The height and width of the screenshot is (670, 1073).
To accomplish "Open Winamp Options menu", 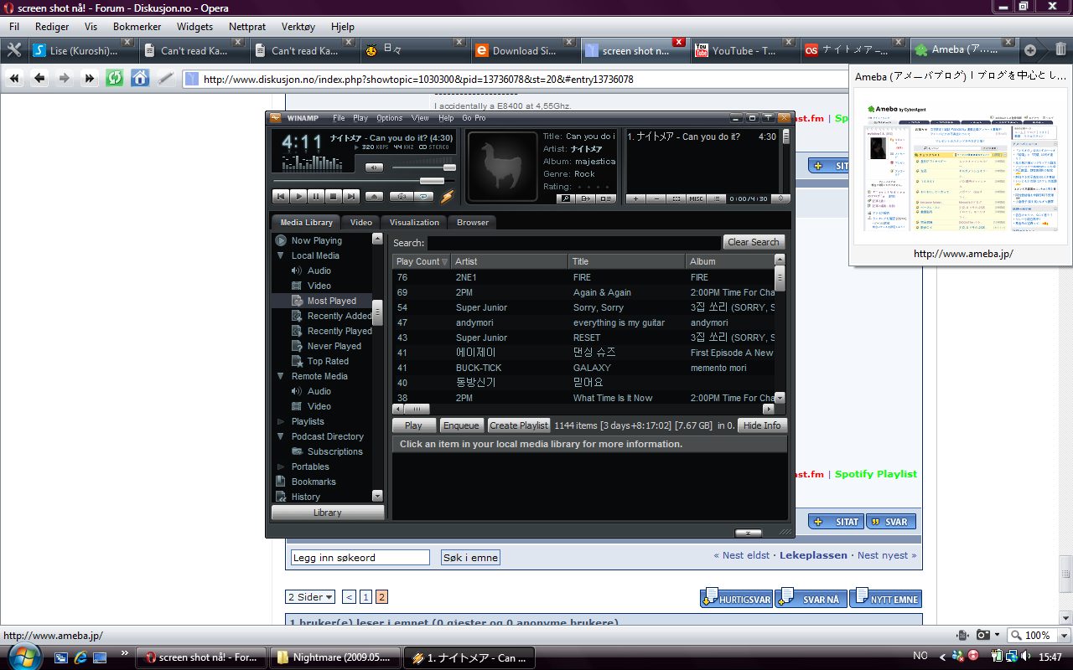I will click(x=389, y=118).
